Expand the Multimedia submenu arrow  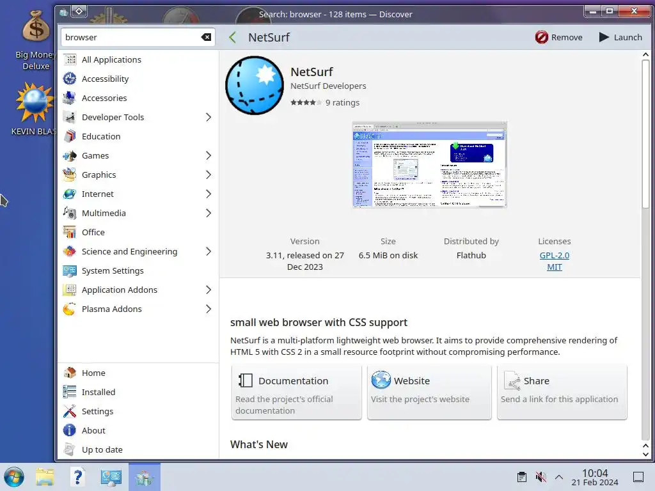[209, 214]
